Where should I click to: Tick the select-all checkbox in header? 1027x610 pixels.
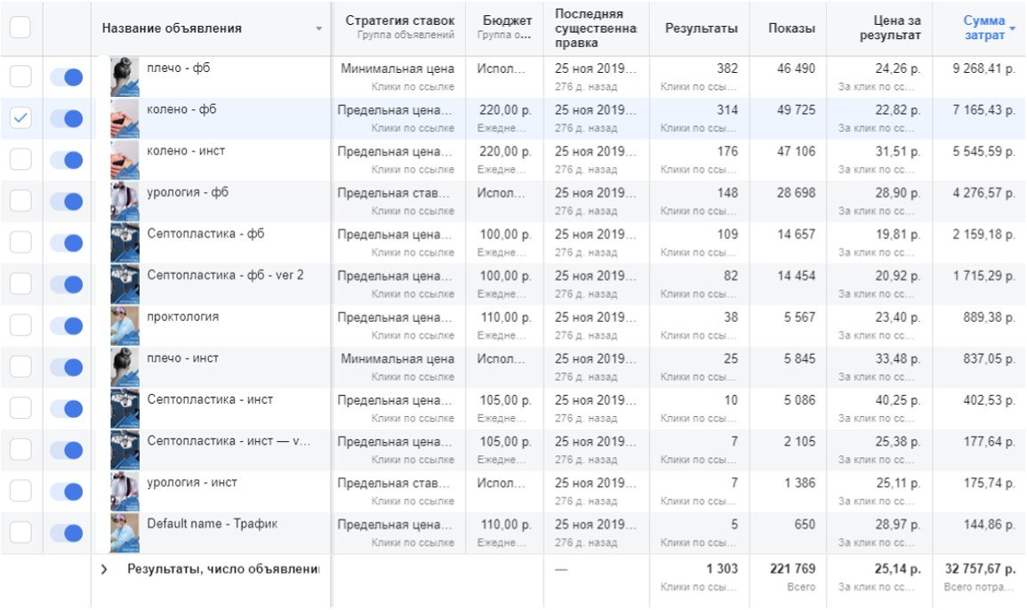pyautogui.click(x=20, y=28)
